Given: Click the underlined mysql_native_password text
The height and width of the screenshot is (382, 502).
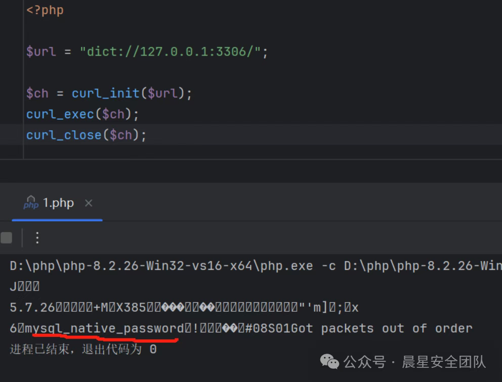Looking at the screenshot, I should pyautogui.click(x=105, y=328).
